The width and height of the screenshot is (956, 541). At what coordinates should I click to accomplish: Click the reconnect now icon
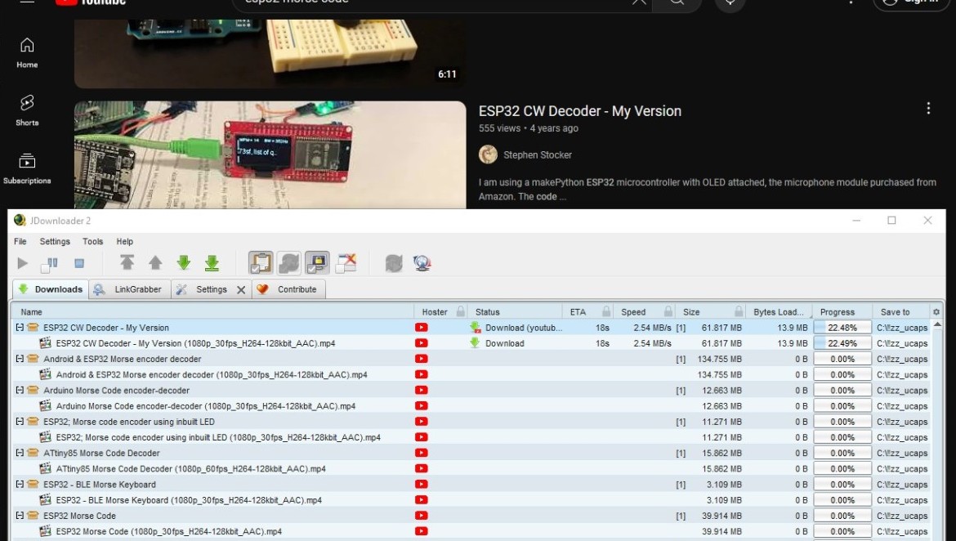(394, 263)
